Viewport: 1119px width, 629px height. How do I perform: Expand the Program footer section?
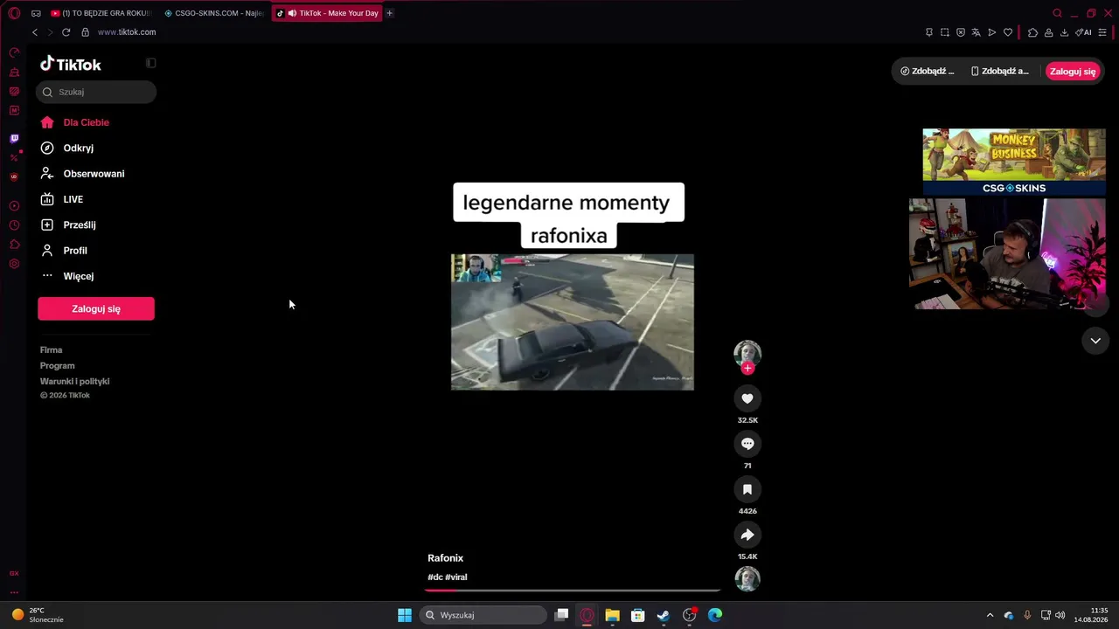(x=57, y=366)
